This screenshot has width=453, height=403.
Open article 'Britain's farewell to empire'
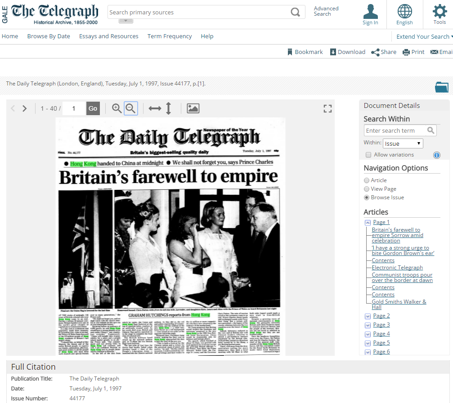(397, 235)
